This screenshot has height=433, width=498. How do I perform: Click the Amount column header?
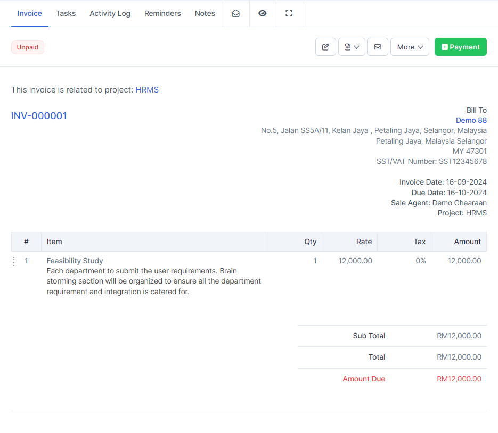click(x=467, y=242)
